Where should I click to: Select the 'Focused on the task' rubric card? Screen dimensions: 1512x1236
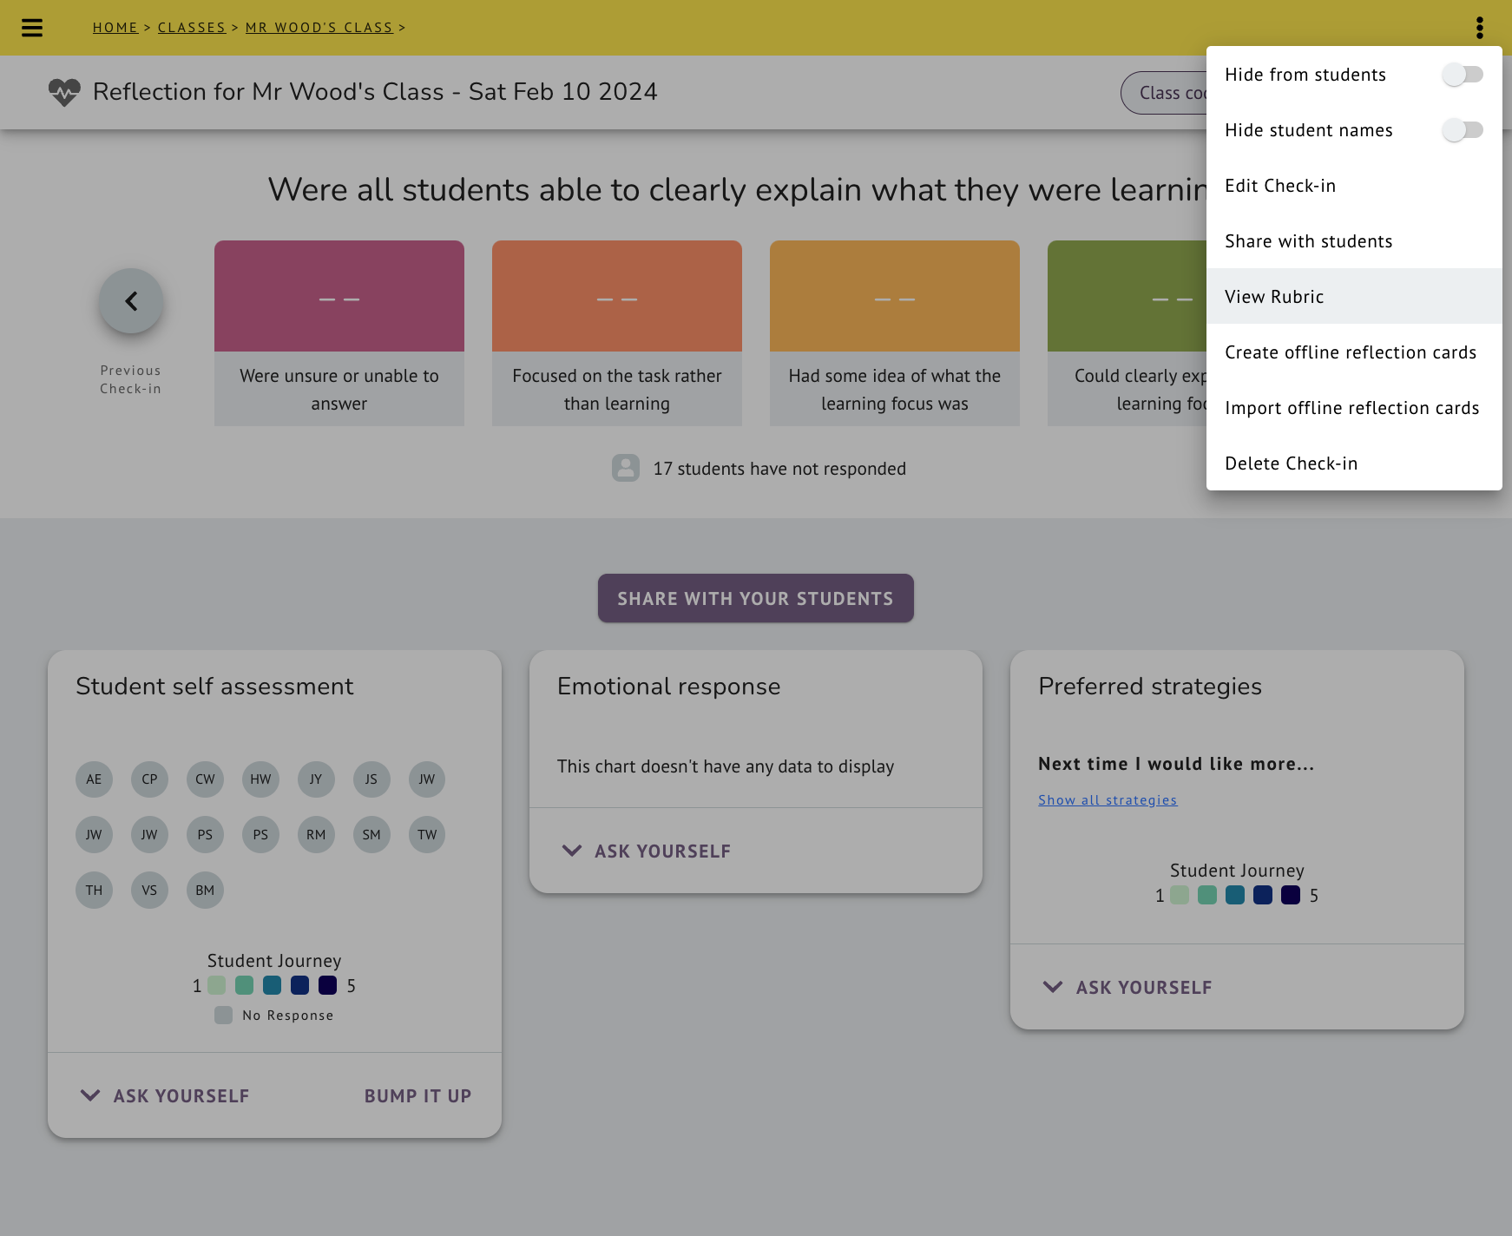pos(617,333)
